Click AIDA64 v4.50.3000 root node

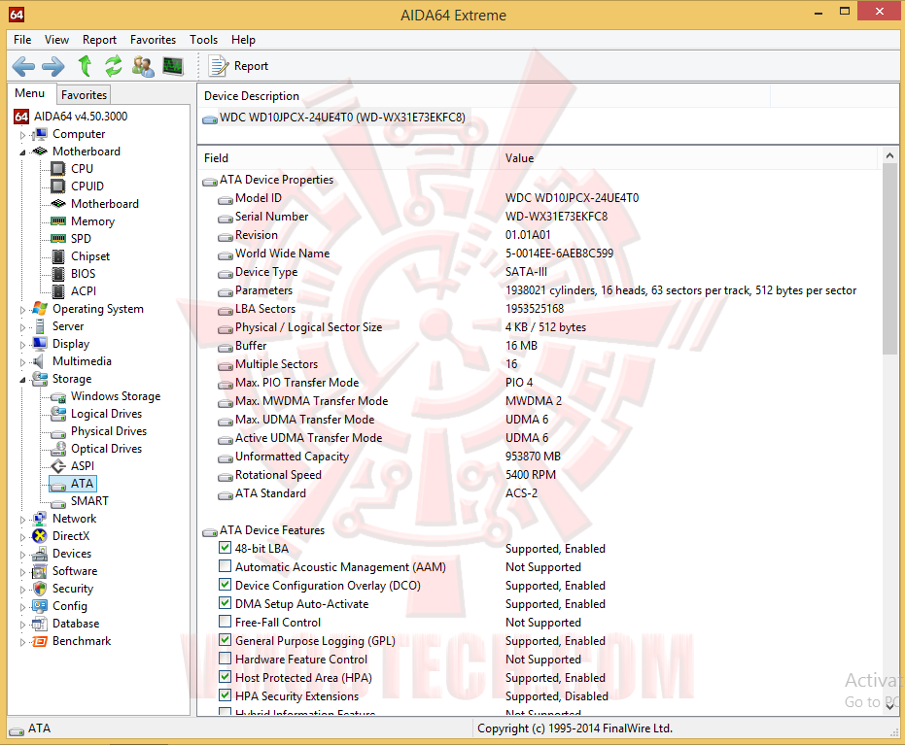coord(81,117)
